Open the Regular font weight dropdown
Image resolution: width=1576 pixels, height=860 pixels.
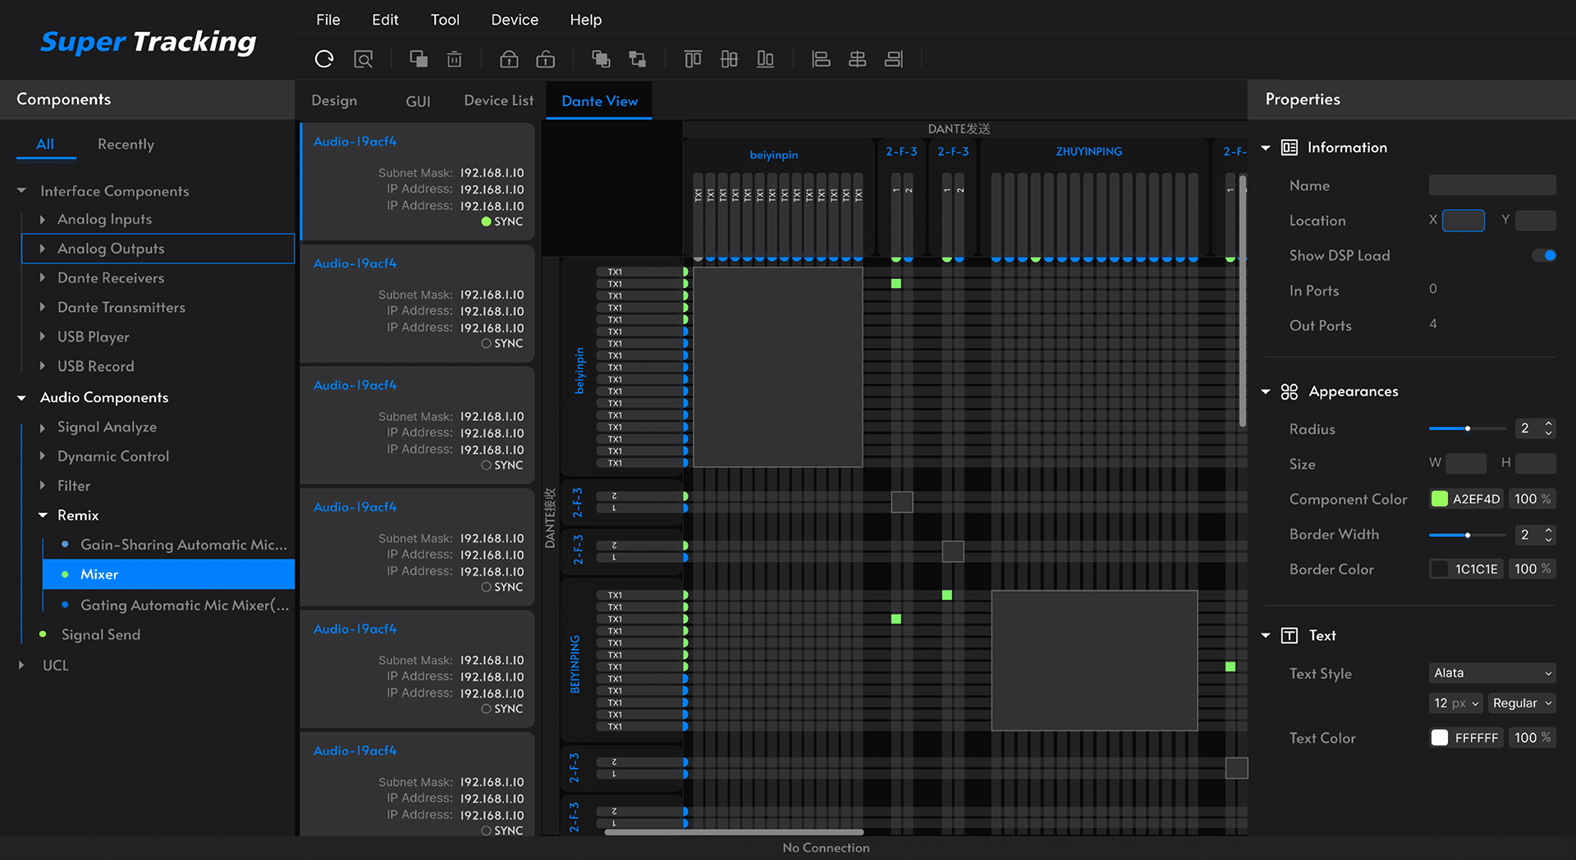pyautogui.click(x=1522, y=703)
